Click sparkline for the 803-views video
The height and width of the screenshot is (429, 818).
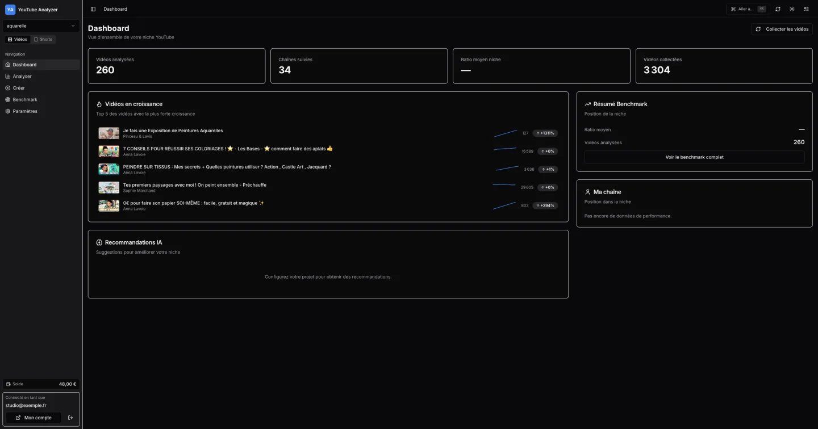(x=504, y=205)
